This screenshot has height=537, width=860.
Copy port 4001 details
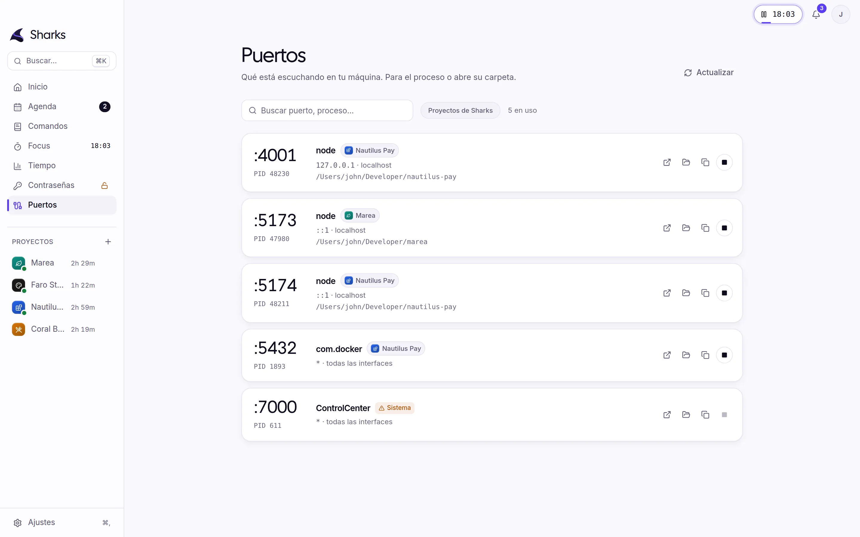coord(705,162)
